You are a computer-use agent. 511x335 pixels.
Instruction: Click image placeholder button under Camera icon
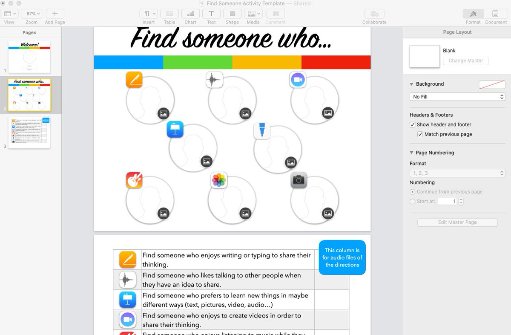328,213
